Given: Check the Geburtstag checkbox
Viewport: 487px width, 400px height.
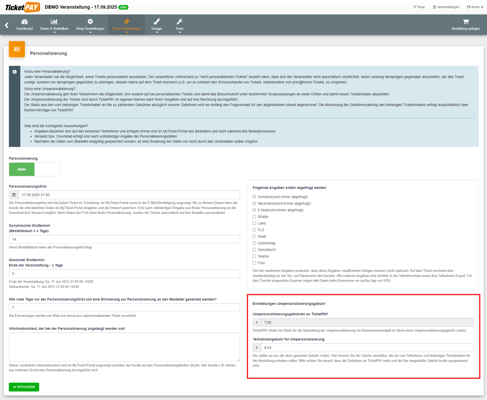Looking at the screenshot, I should coord(254,243).
